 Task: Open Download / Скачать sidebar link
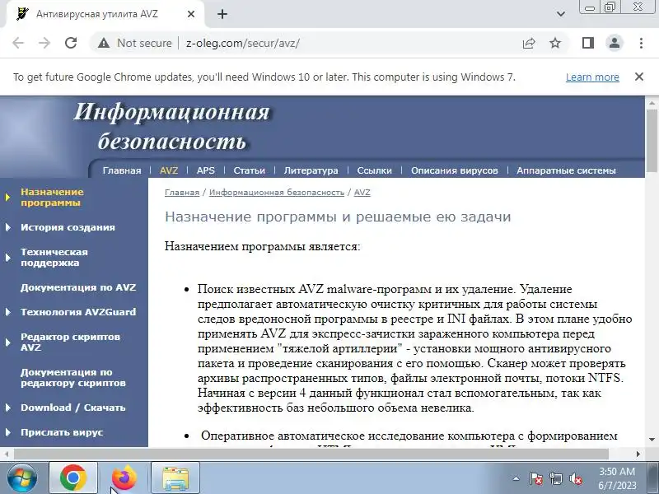click(x=73, y=408)
